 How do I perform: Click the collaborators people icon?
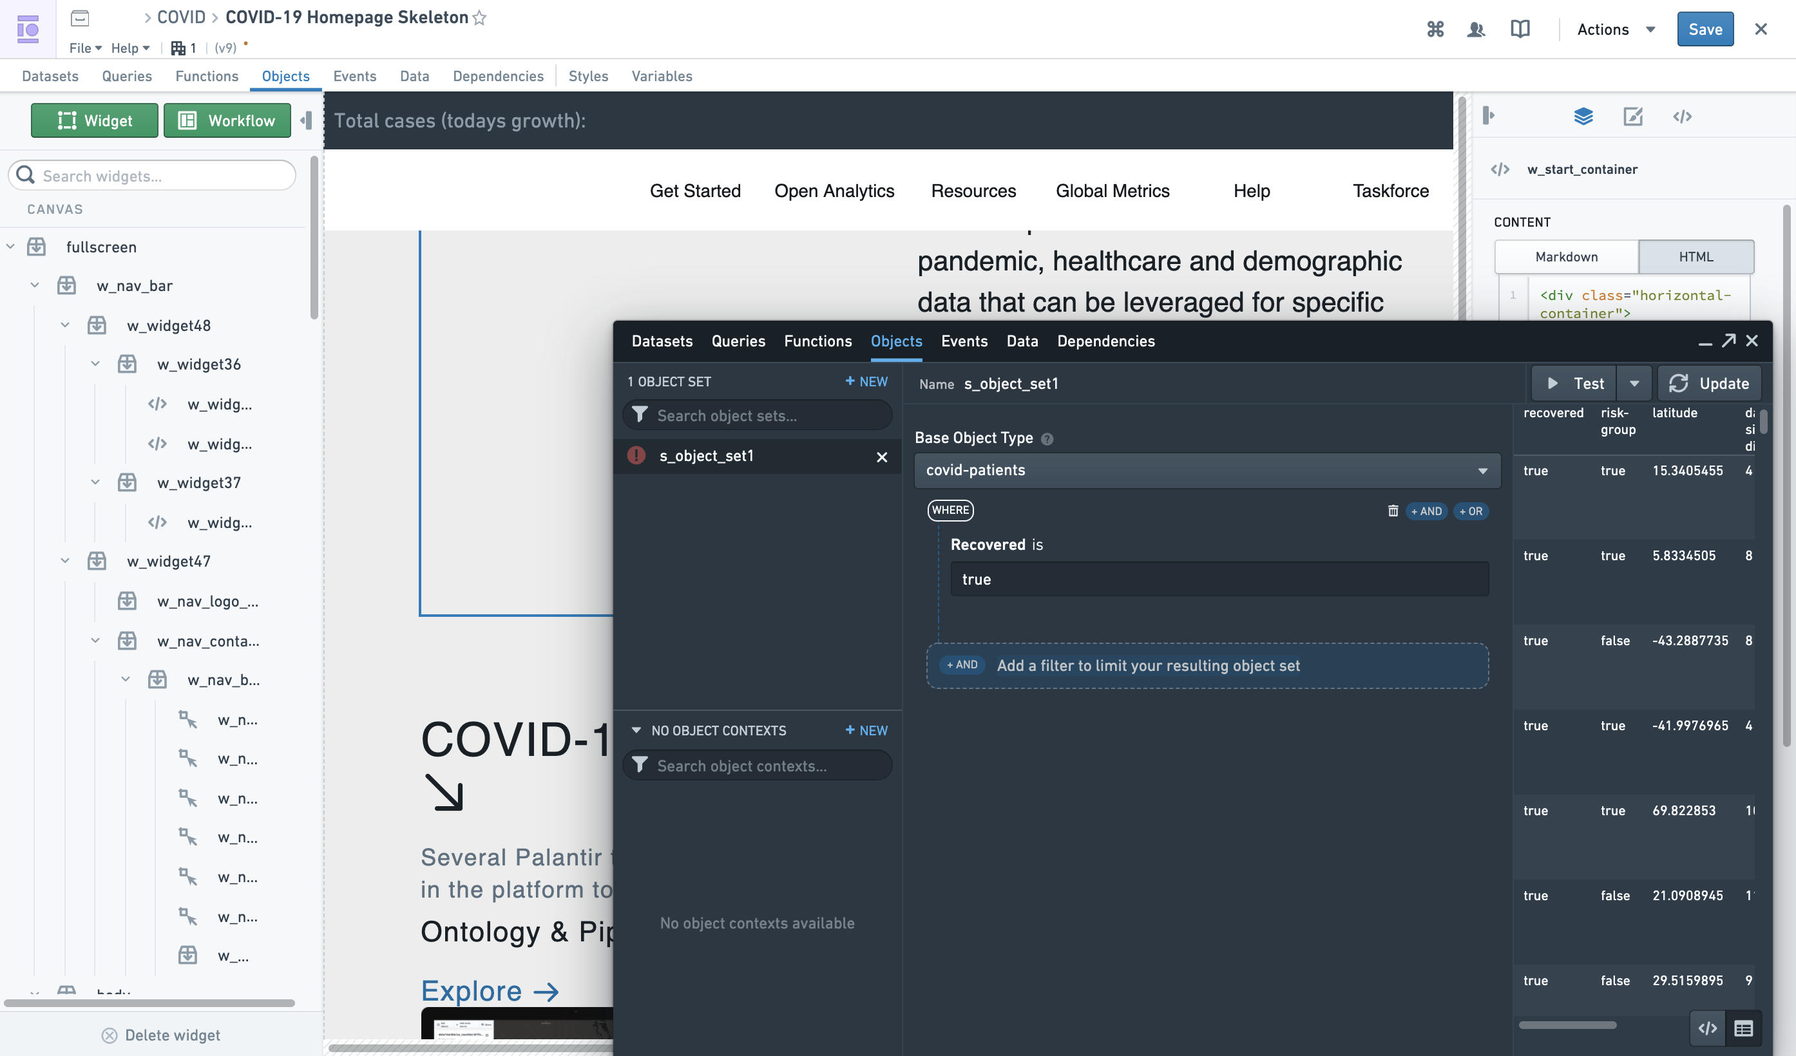click(x=1476, y=29)
